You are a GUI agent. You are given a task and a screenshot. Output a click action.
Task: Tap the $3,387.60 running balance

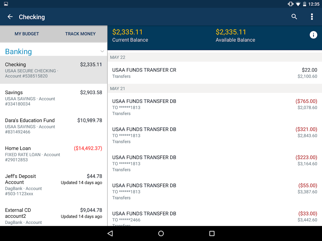click(308, 192)
